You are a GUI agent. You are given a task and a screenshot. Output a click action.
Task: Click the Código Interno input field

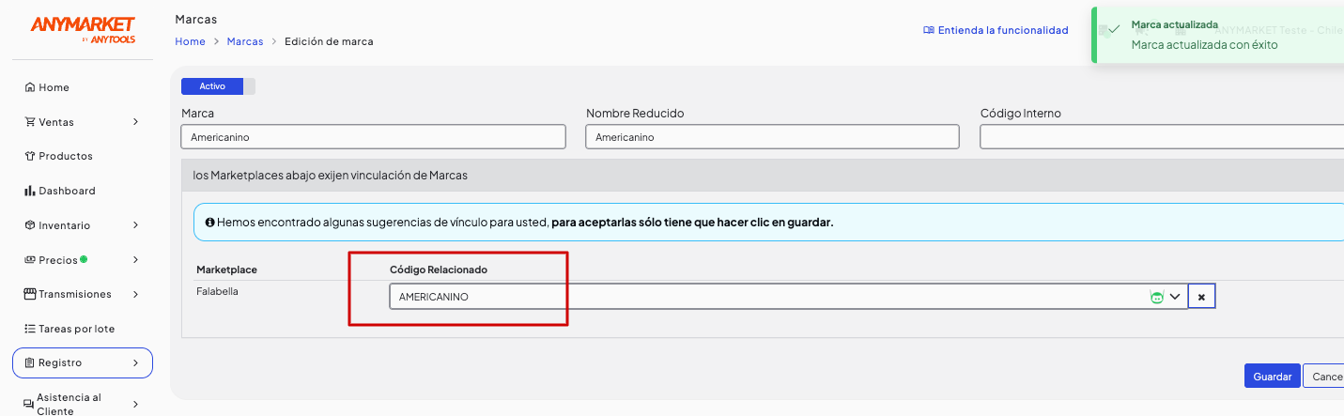pyautogui.click(x=1162, y=137)
